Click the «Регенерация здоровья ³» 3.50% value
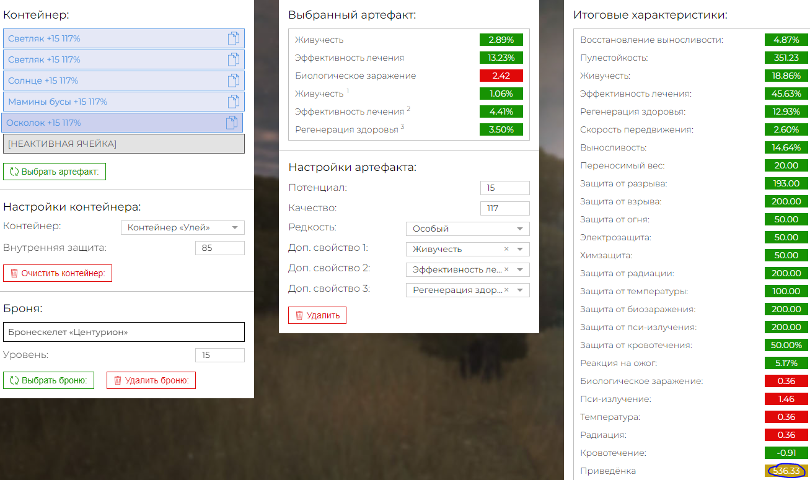 pyautogui.click(x=501, y=129)
